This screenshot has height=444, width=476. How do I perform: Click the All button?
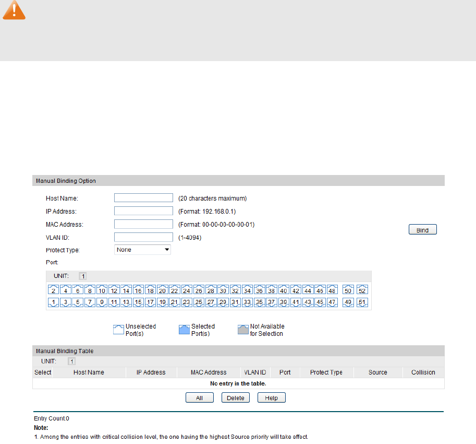click(x=200, y=398)
